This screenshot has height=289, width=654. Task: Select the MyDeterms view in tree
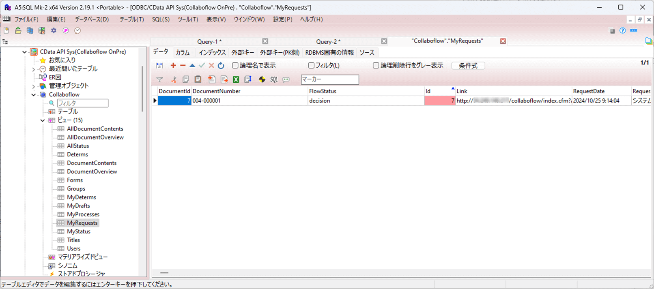[82, 197]
